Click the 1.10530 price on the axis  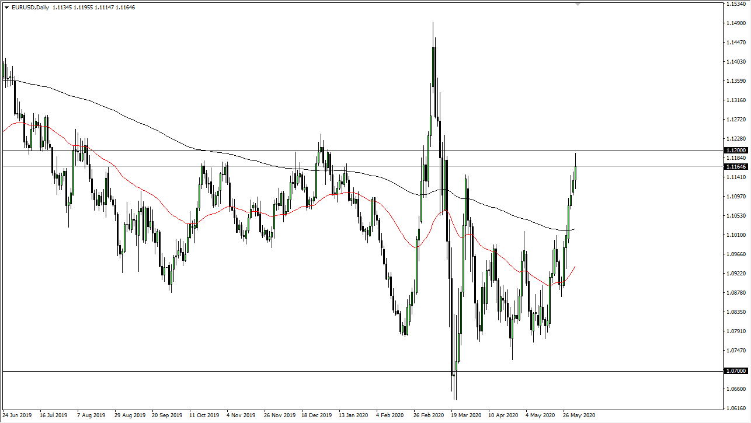[736, 216]
